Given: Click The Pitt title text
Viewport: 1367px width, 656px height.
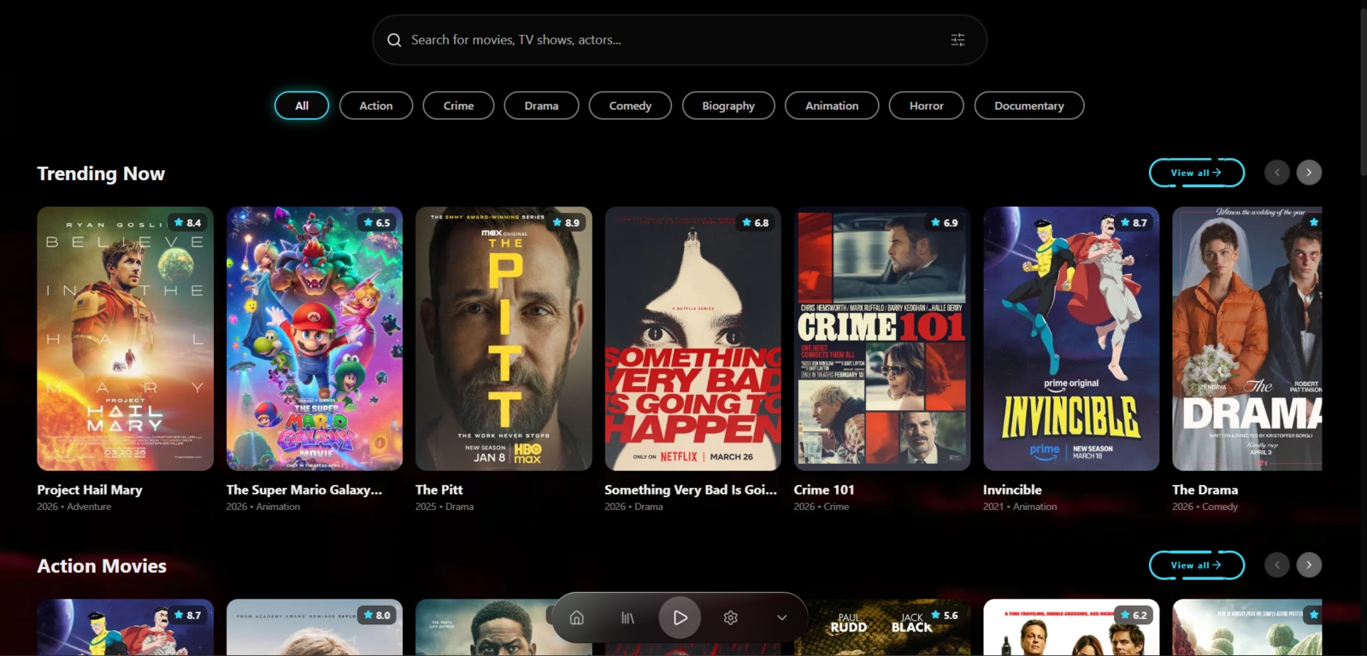Looking at the screenshot, I should coord(439,489).
